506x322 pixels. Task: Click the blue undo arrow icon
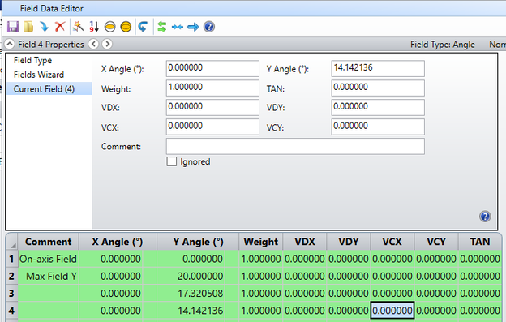coord(143,27)
